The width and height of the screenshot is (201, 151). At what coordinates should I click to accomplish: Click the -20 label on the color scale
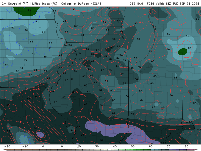7,146
